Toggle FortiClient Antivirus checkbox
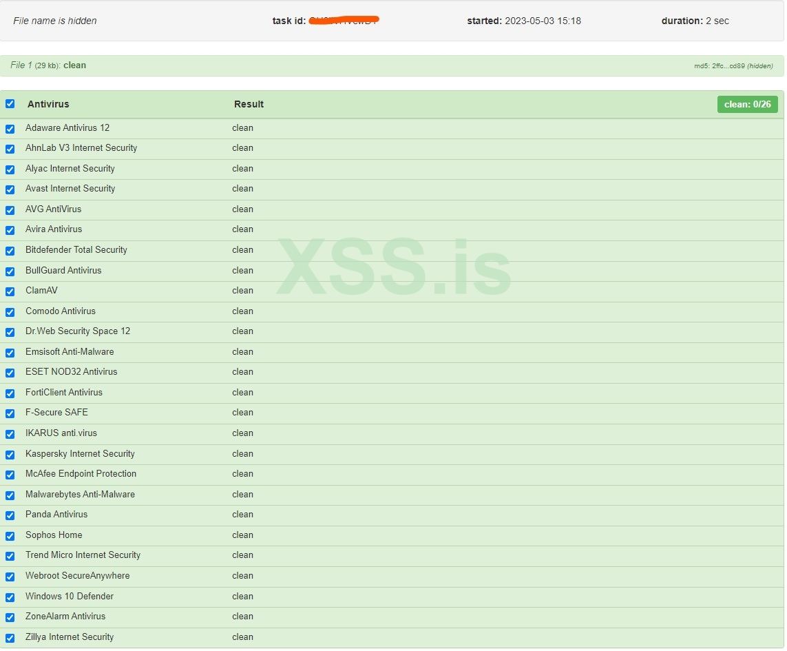The width and height of the screenshot is (787, 651). click(x=10, y=394)
